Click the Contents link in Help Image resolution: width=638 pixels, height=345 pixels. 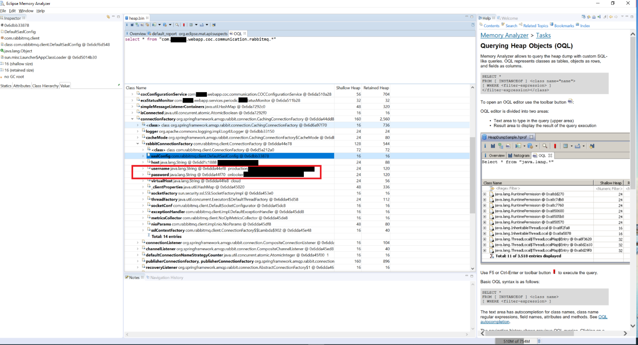(491, 26)
